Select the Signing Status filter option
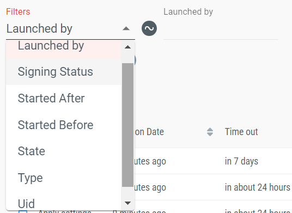The height and width of the screenshot is (213, 292). tap(64, 72)
